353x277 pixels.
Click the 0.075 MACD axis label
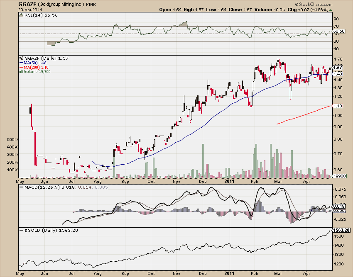[340, 190]
